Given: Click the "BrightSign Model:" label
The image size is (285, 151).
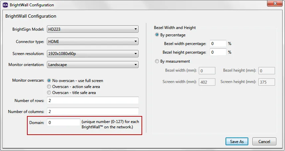Looking at the screenshot, I should click(x=28, y=29).
